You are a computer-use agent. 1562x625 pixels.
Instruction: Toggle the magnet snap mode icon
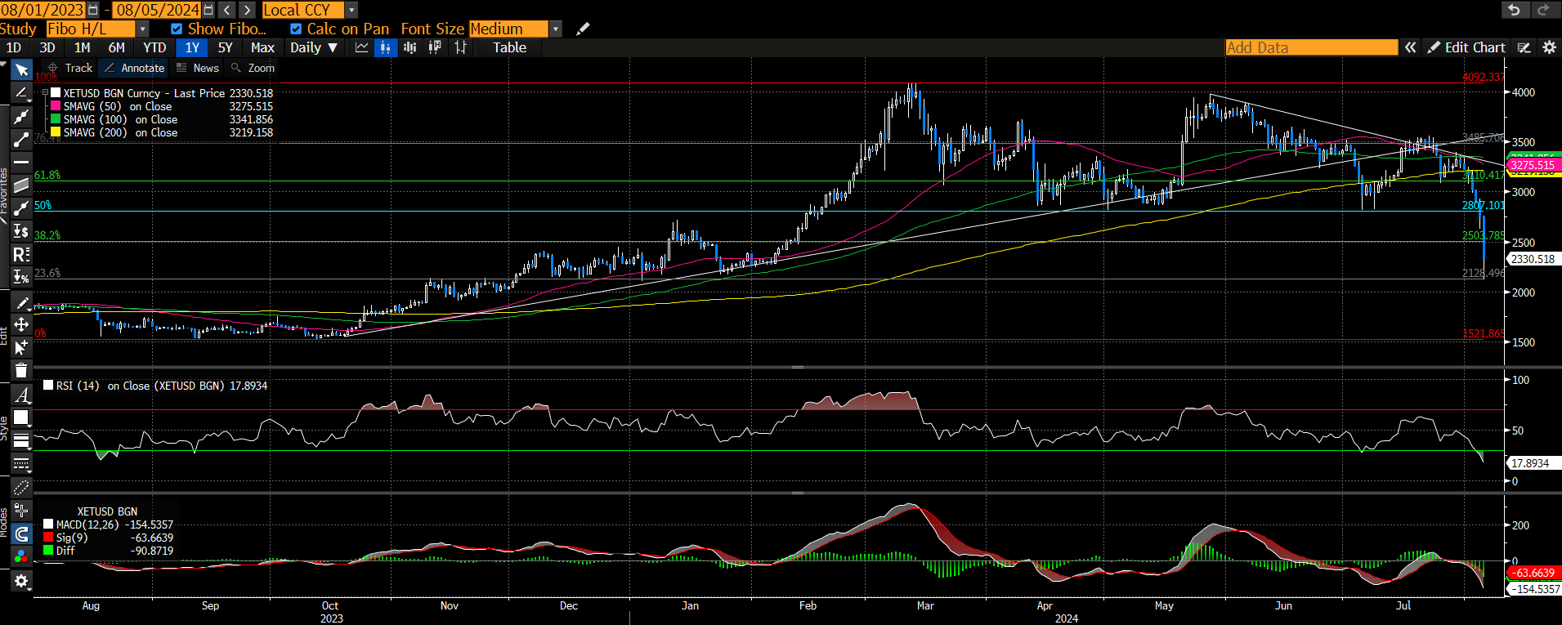click(x=21, y=534)
